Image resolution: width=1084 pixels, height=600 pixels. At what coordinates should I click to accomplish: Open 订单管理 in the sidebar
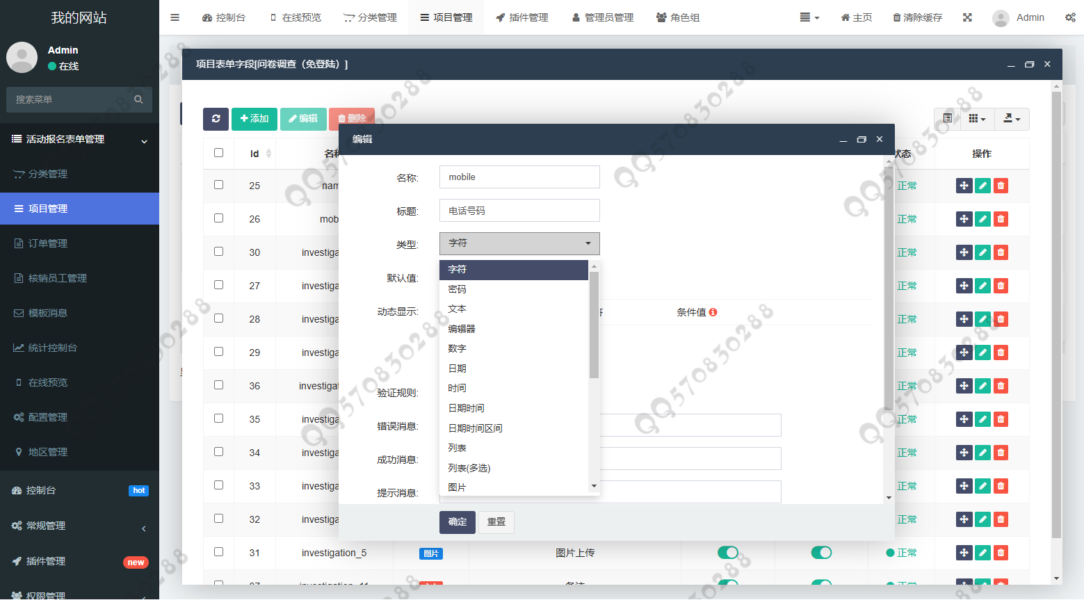[x=48, y=243]
